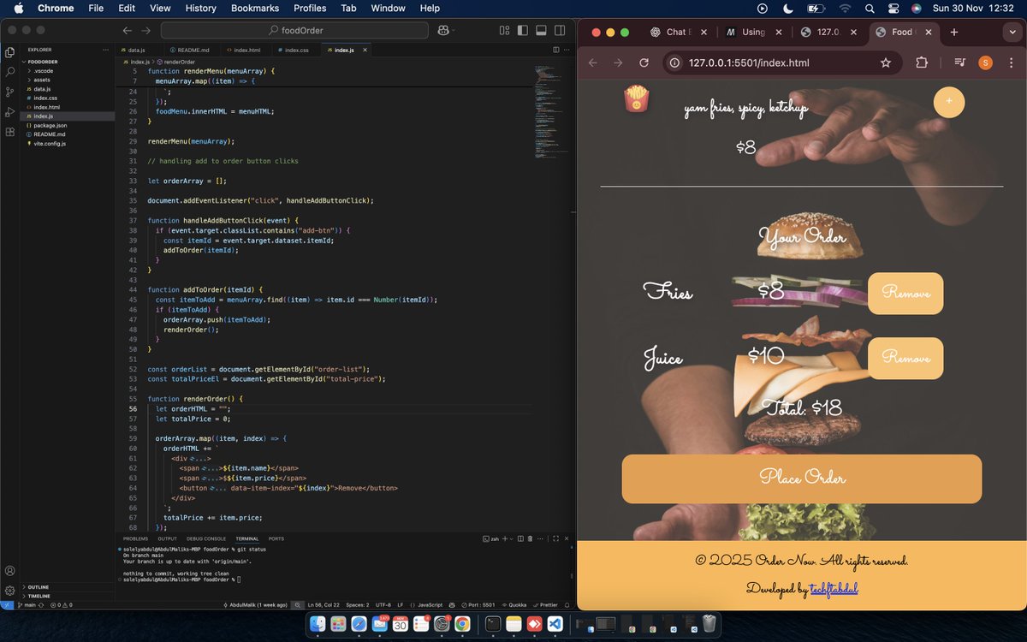1027x642 pixels.
Task: Toggle the bottom Panel visibility control
Action: tap(541, 29)
